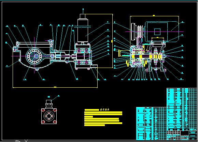Select the vertical cylinder above the pump head
Screen dimensions: 198x142
83,30
